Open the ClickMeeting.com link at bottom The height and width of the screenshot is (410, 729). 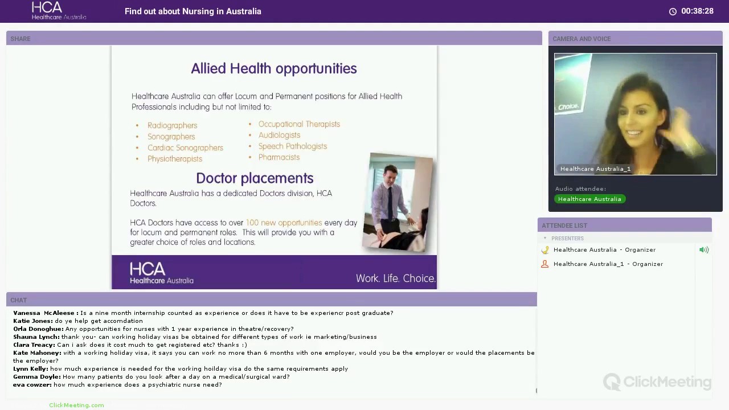(76, 405)
